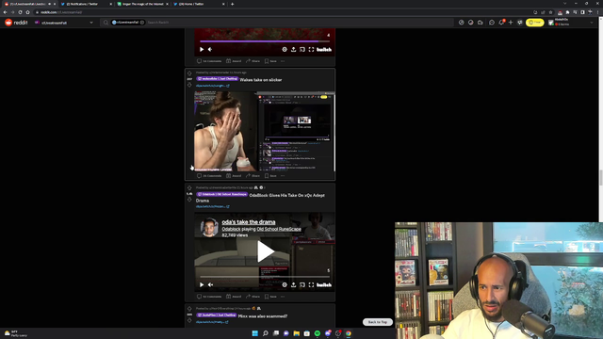This screenshot has width=603, height=339.
Task: Mute the Odablock Twitch clip
Action: (210, 284)
